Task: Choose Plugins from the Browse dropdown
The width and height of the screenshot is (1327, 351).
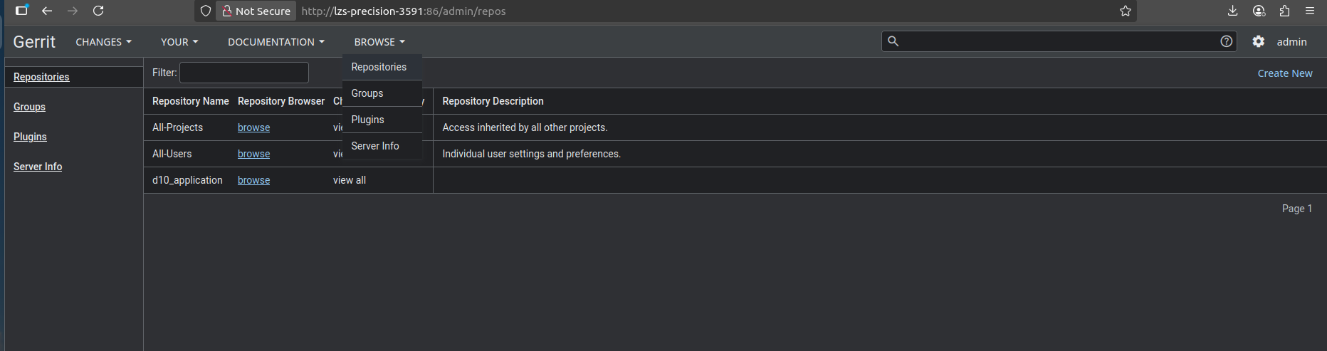Action: click(368, 120)
